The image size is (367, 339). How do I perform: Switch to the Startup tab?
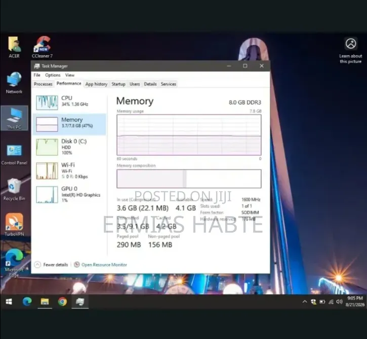tap(118, 84)
